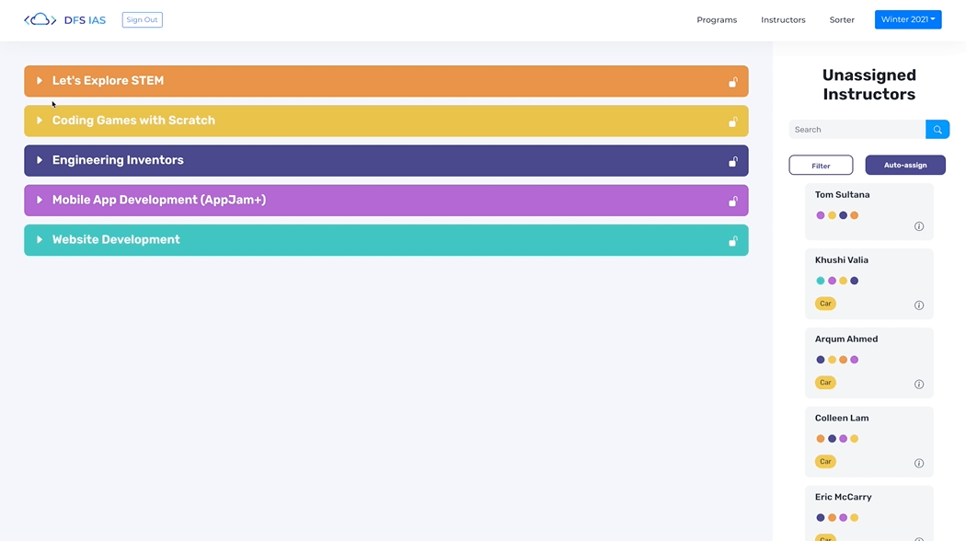Toggle lock on Website Development program

point(733,241)
